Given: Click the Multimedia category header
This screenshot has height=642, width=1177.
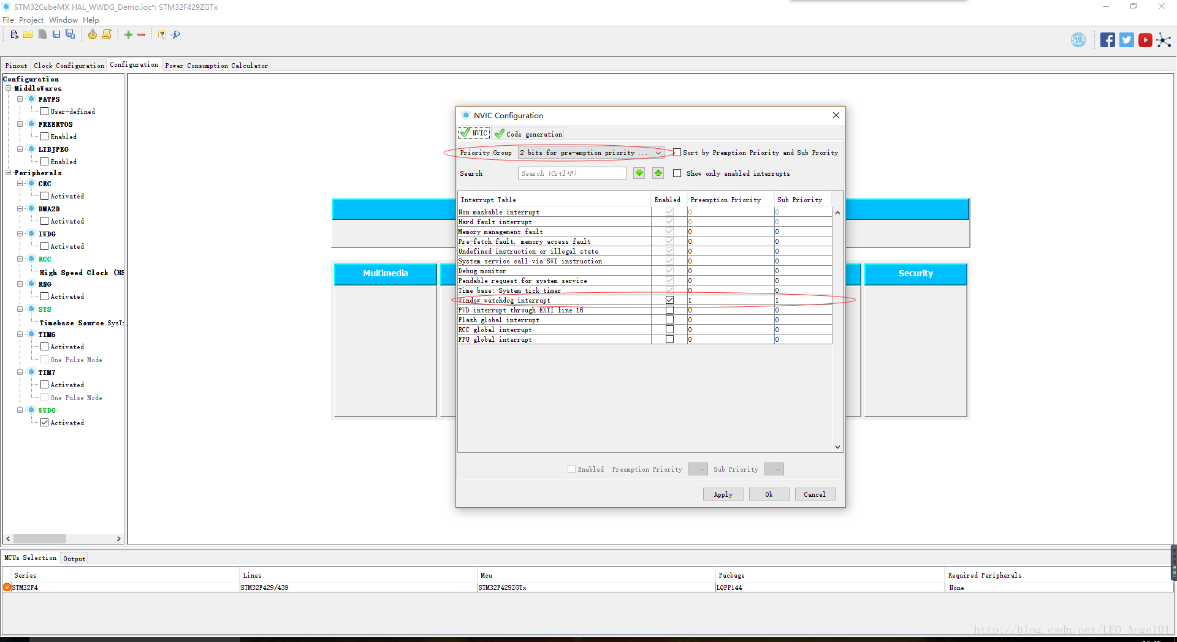Looking at the screenshot, I should (386, 274).
